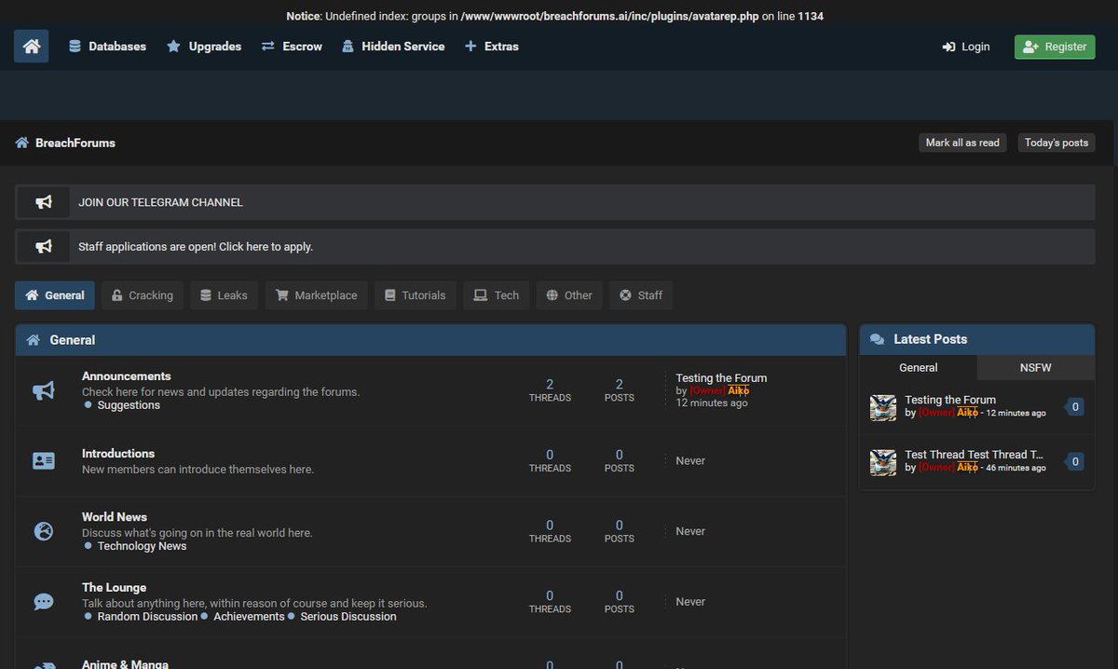Open the Hidden Service menu item

point(393,46)
